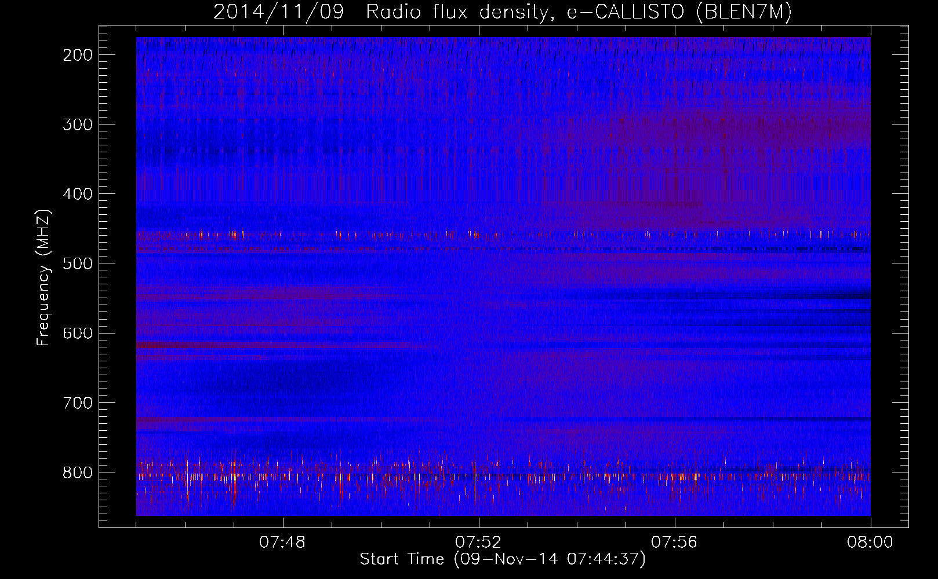This screenshot has width=938, height=579.
Task: Click the 200 frequency tick label
Action: pos(77,55)
